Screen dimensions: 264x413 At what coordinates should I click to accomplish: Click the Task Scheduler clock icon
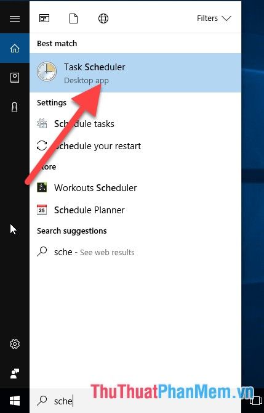[x=47, y=72]
